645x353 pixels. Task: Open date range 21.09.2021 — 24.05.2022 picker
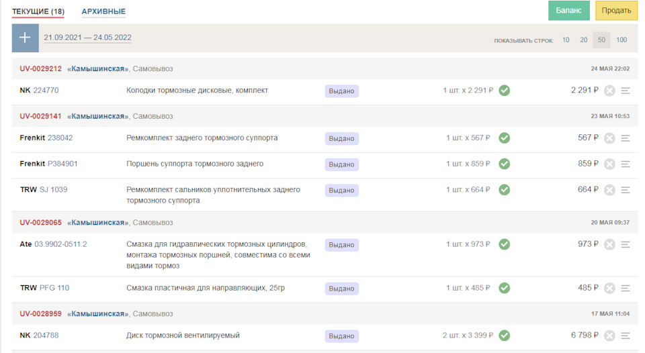87,38
